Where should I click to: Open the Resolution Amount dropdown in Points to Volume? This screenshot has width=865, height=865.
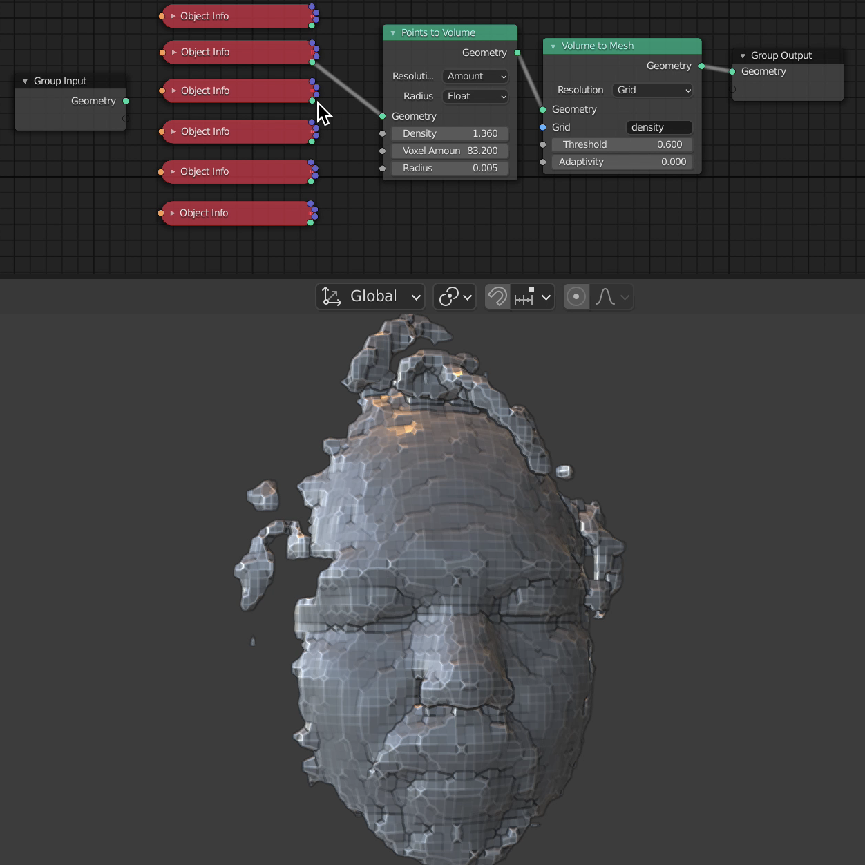click(475, 77)
